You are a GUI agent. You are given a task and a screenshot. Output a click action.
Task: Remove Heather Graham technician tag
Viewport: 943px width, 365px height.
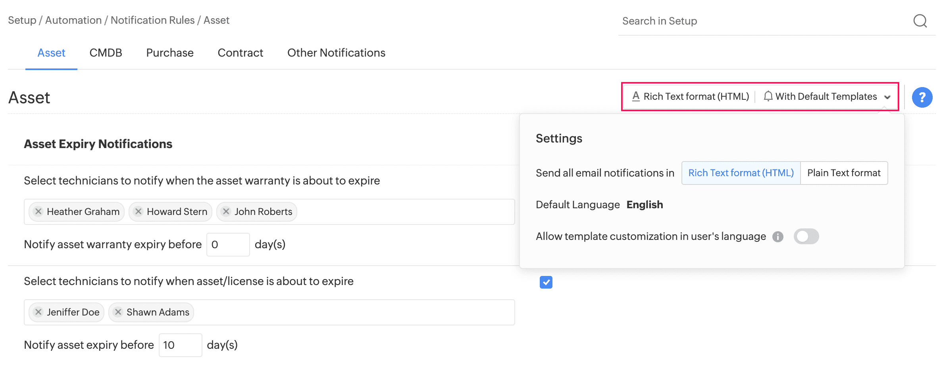click(38, 211)
